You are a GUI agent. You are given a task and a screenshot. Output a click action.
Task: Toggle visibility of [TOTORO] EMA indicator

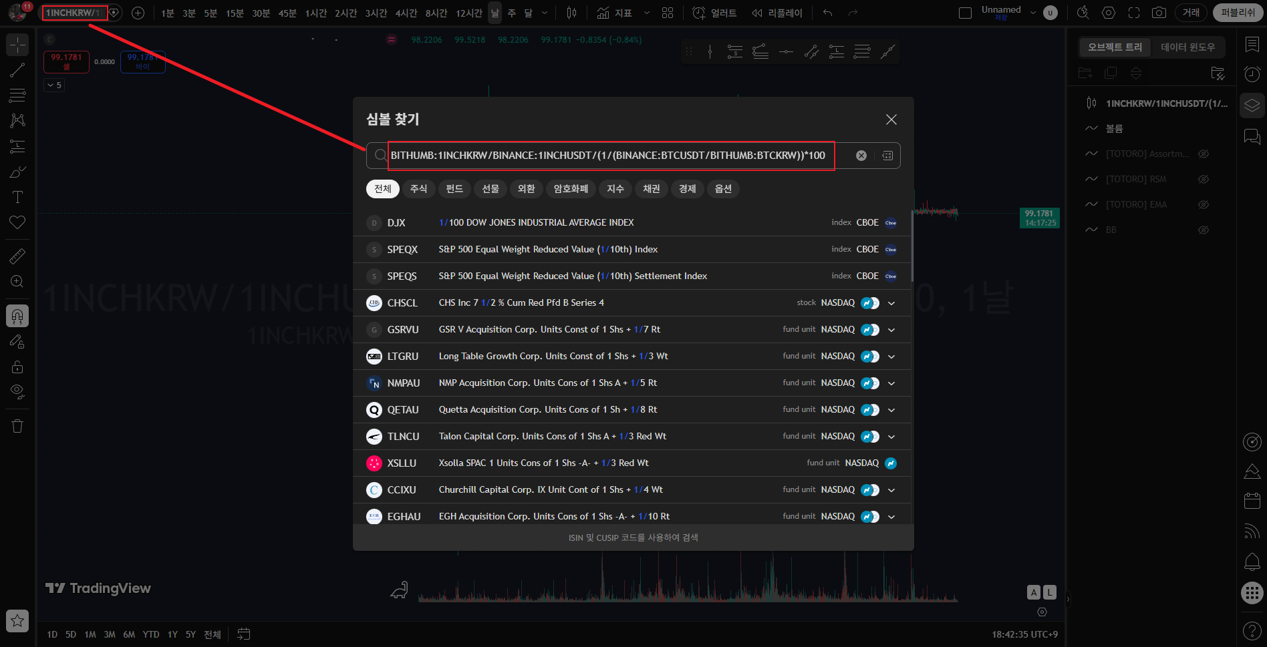pos(1204,205)
